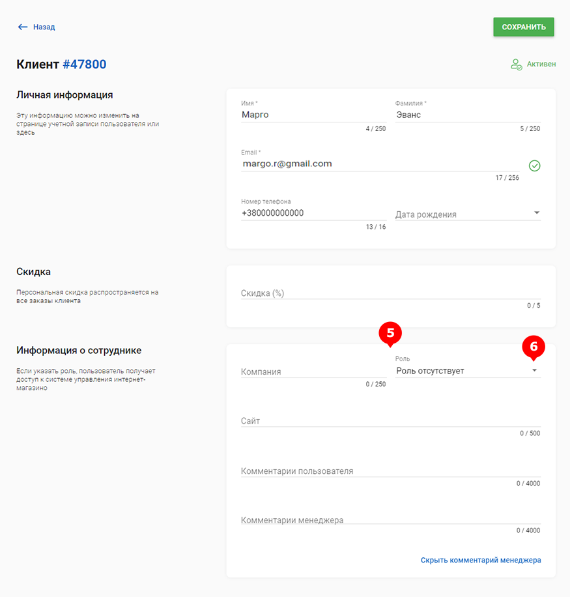The image size is (570, 597).
Task: Click the red marker number 5
Action: click(390, 334)
